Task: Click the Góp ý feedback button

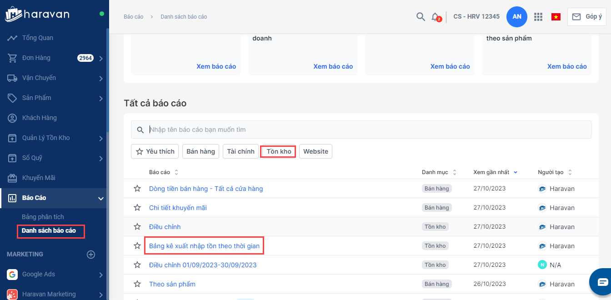Action: 586,17
